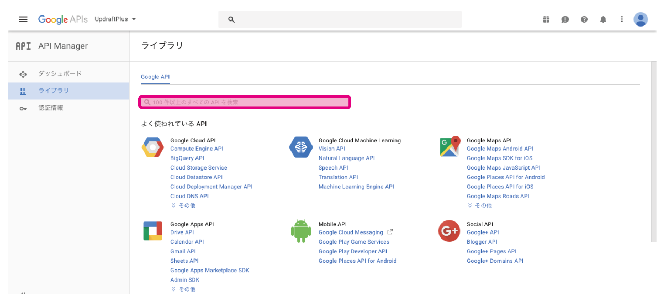The width and height of the screenshot is (664, 302).
Task: Open the gift free trial icon
Action: click(x=546, y=20)
